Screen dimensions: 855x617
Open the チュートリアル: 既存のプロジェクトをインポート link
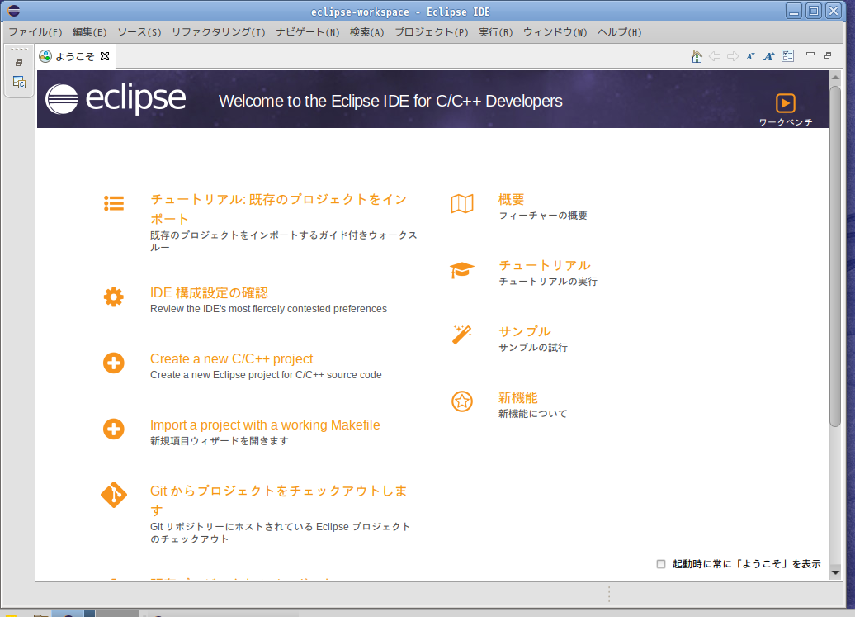279,209
